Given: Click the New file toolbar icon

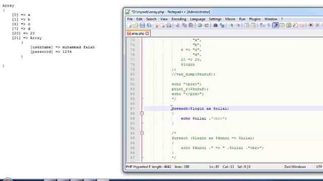Looking at the screenshot, I should click(x=130, y=26).
